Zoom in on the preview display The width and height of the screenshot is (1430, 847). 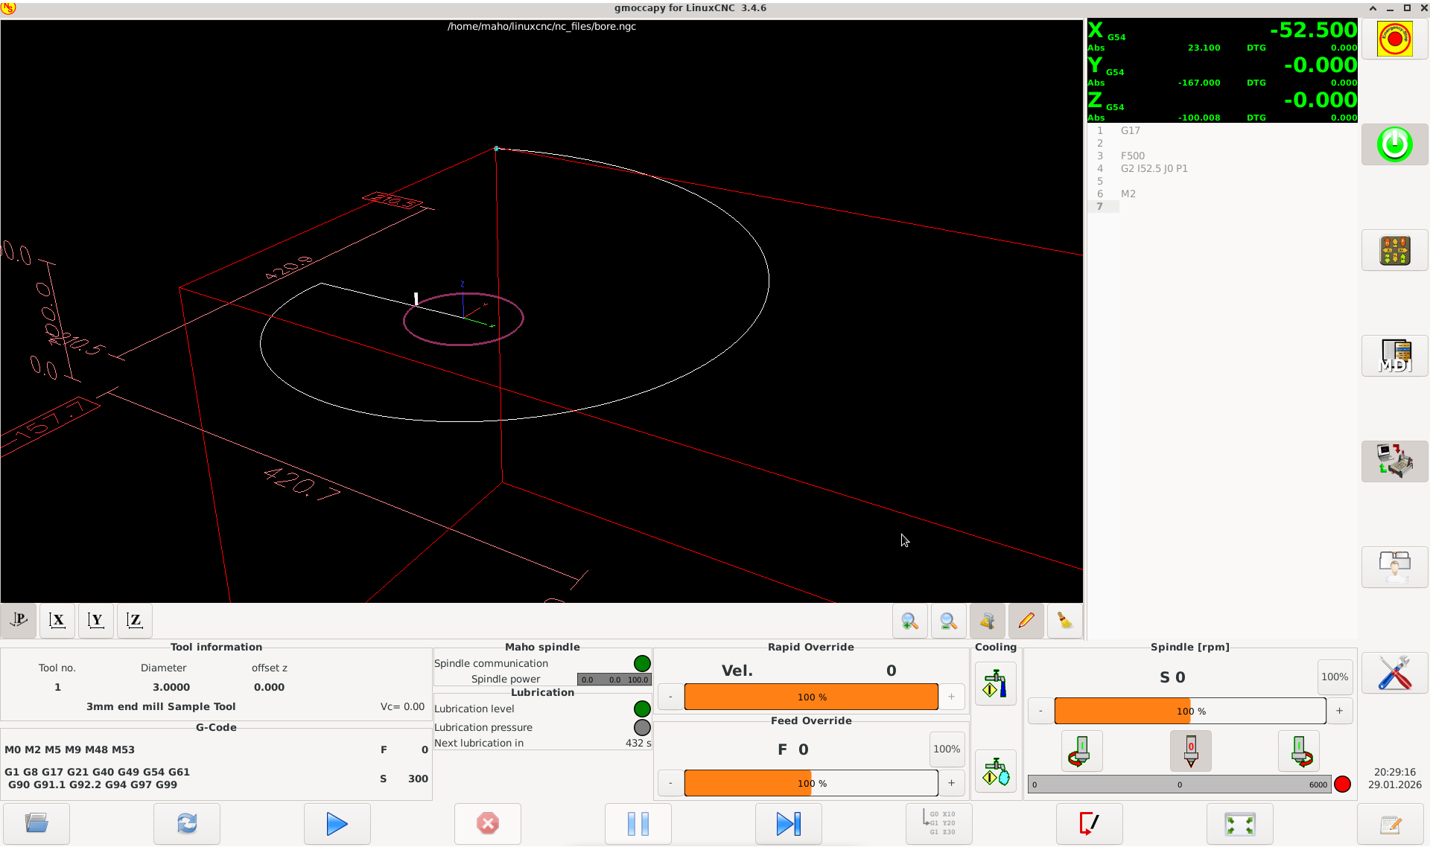(909, 621)
